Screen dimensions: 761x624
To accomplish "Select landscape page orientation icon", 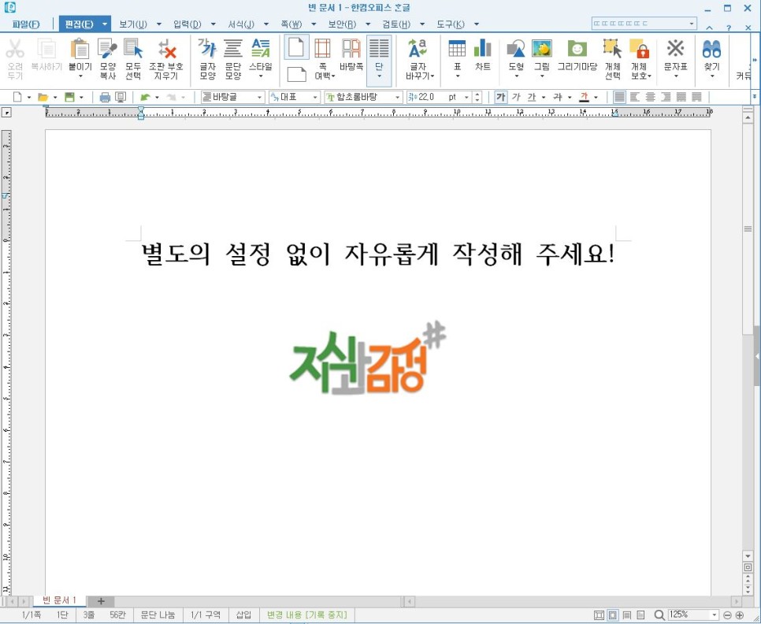I will tap(296, 74).
